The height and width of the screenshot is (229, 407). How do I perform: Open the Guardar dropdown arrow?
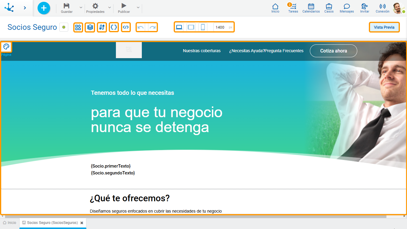[x=81, y=7]
